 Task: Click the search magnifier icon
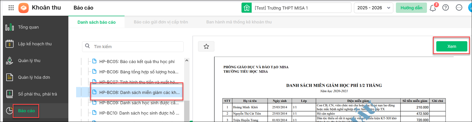click(88, 46)
